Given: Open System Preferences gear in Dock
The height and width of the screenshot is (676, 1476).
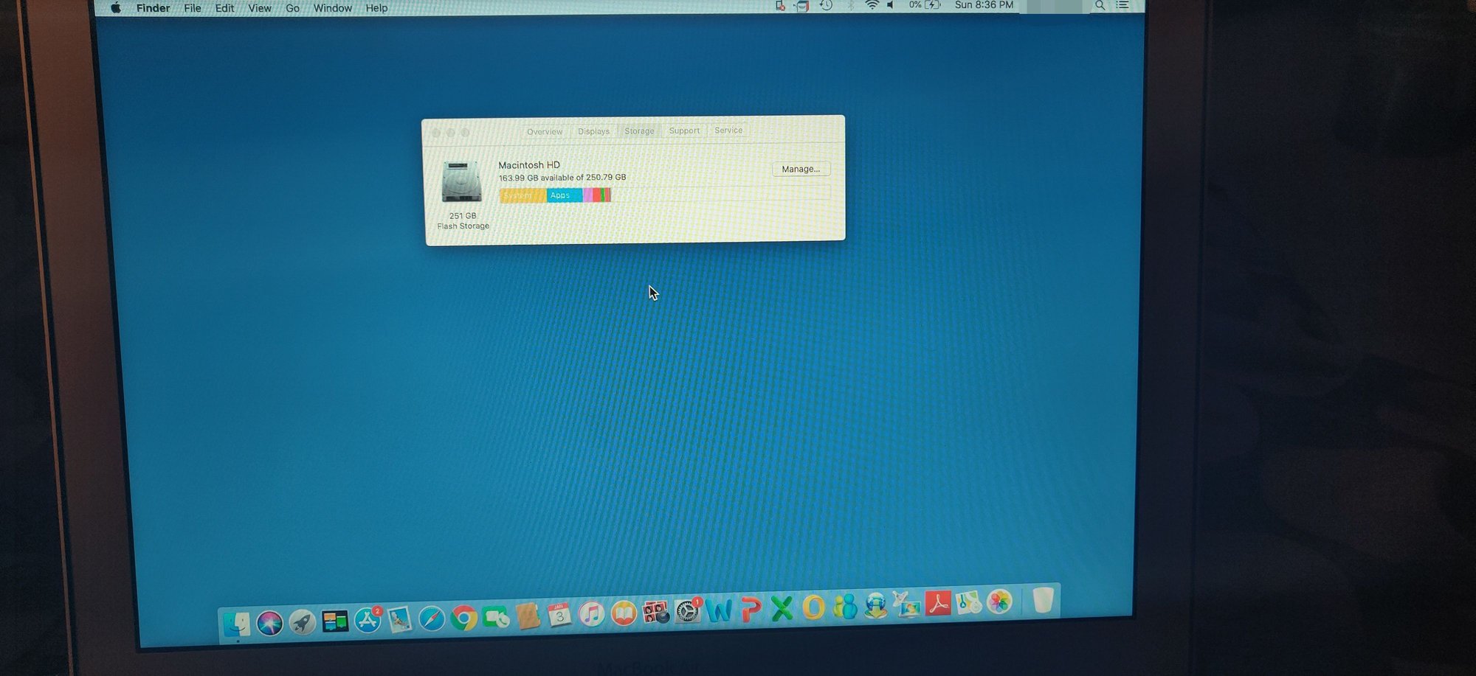Looking at the screenshot, I should click(687, 611).
